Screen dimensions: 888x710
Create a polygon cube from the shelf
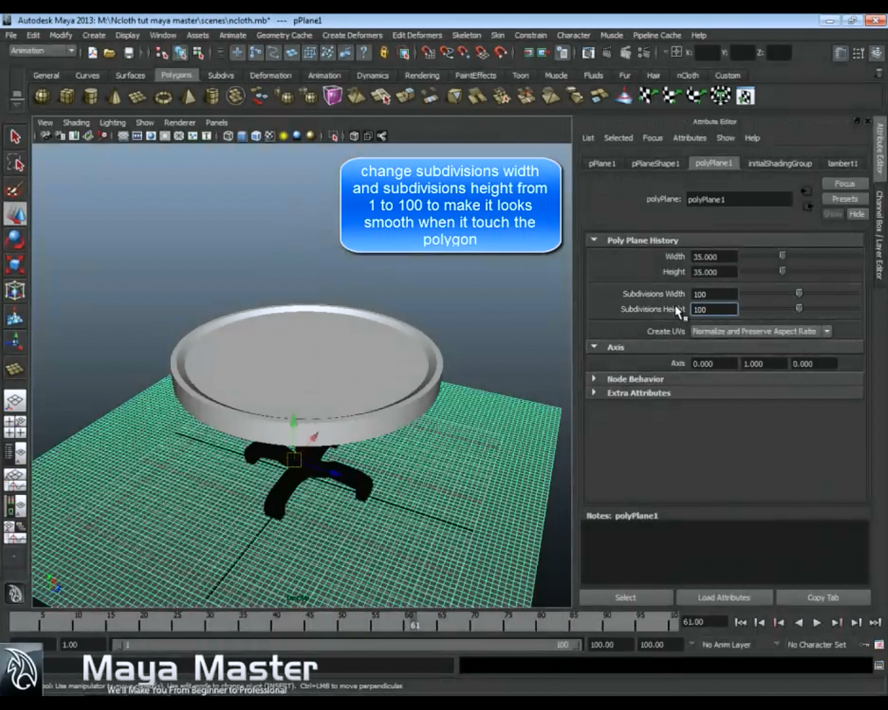point(67,96)
